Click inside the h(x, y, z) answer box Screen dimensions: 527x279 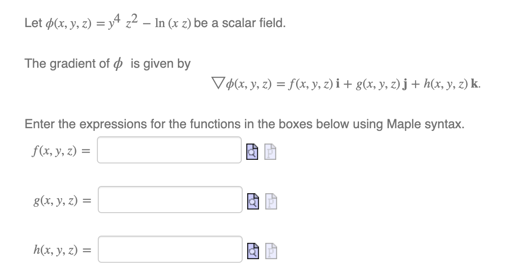click(x=170, y=249)
